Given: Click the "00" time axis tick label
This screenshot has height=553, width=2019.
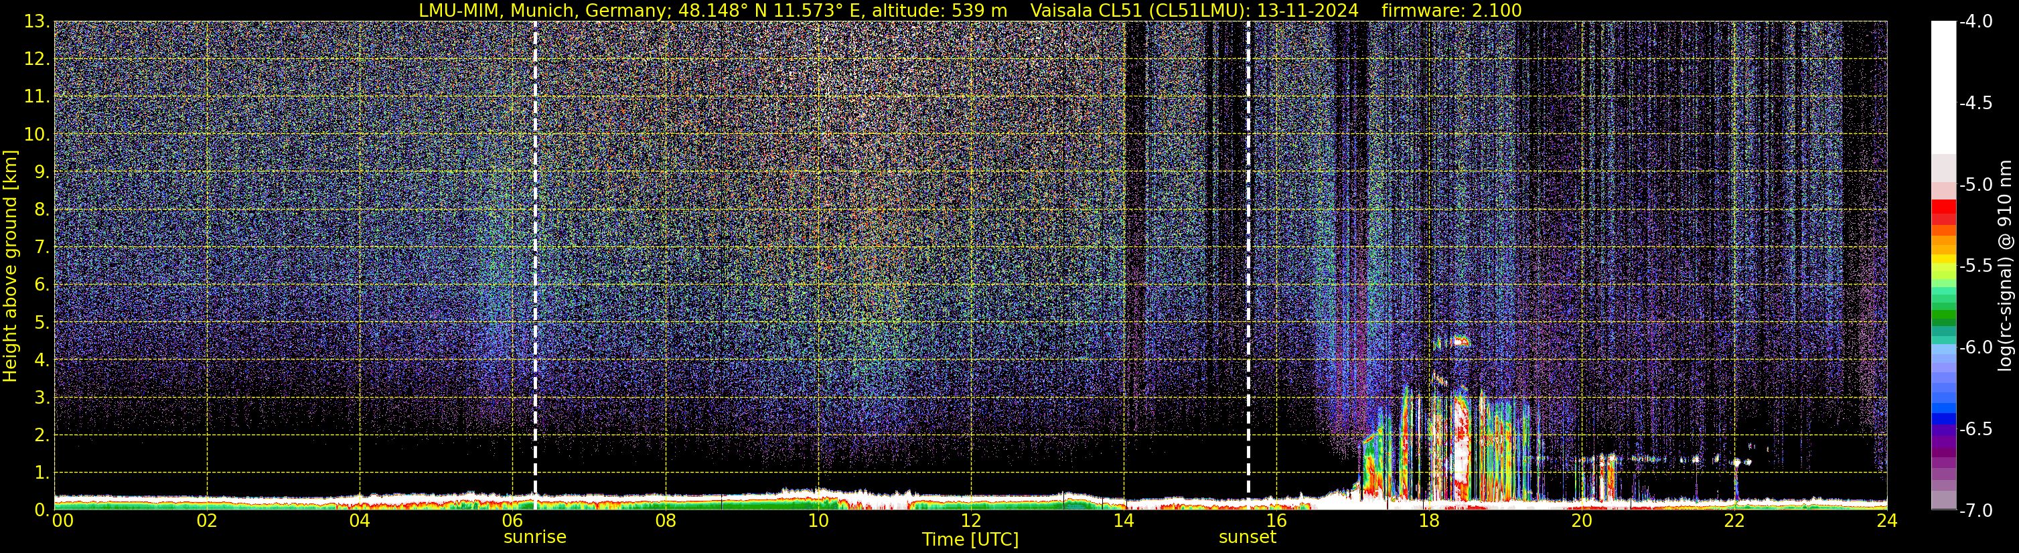Looking at the screenshot, I should [63, 522].
